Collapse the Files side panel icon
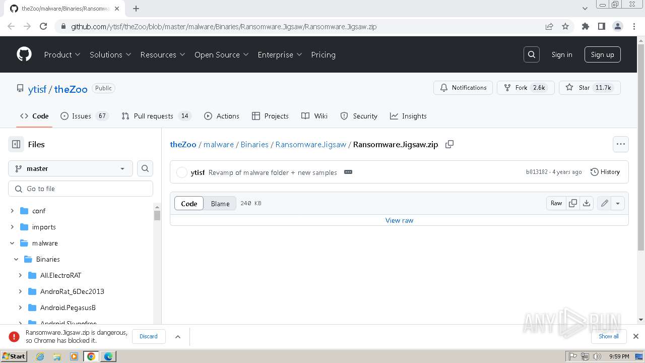 click(x=16, y=144)
